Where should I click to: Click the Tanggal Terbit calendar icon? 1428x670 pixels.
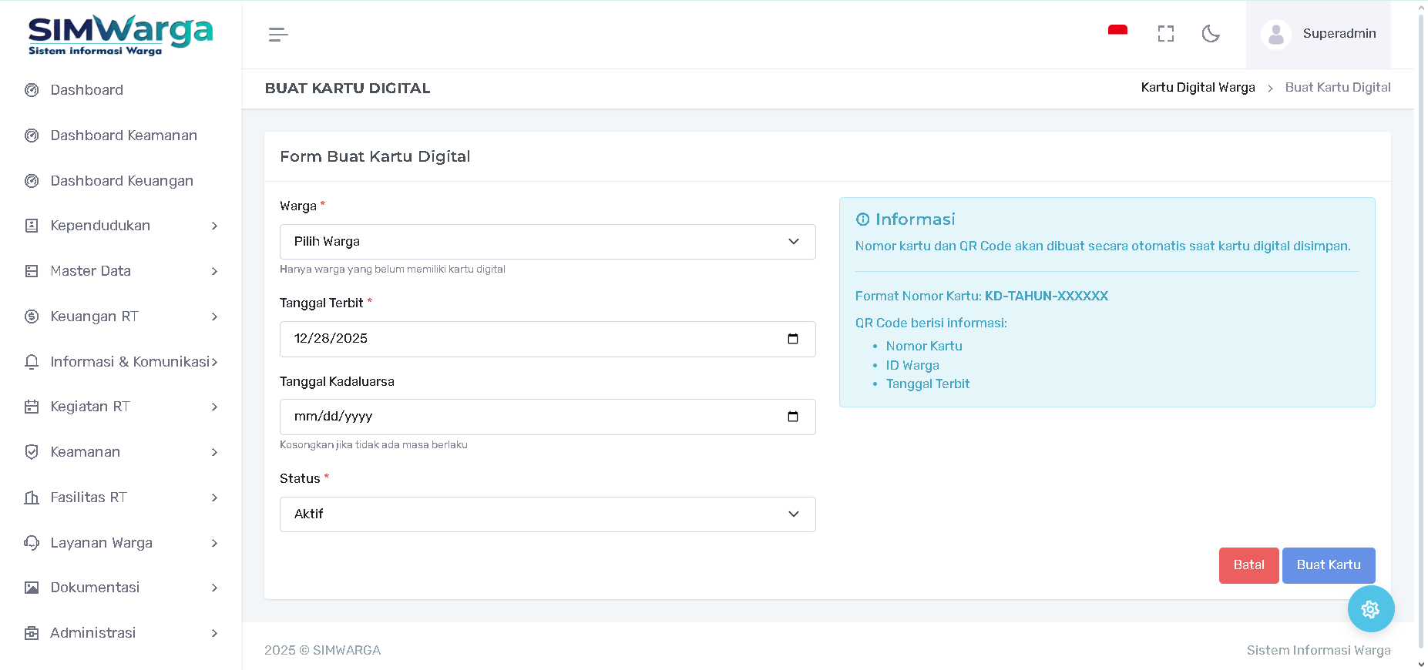(x=792, y=339)
